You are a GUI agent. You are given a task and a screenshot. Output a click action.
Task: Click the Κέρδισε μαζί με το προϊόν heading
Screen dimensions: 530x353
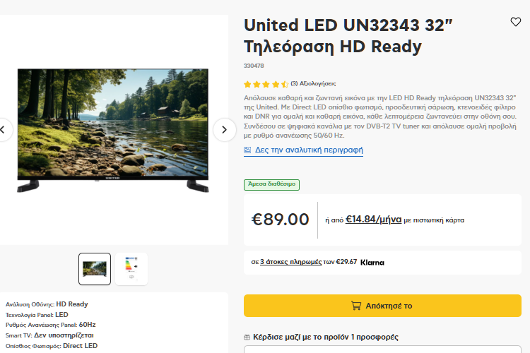point(325,337)
